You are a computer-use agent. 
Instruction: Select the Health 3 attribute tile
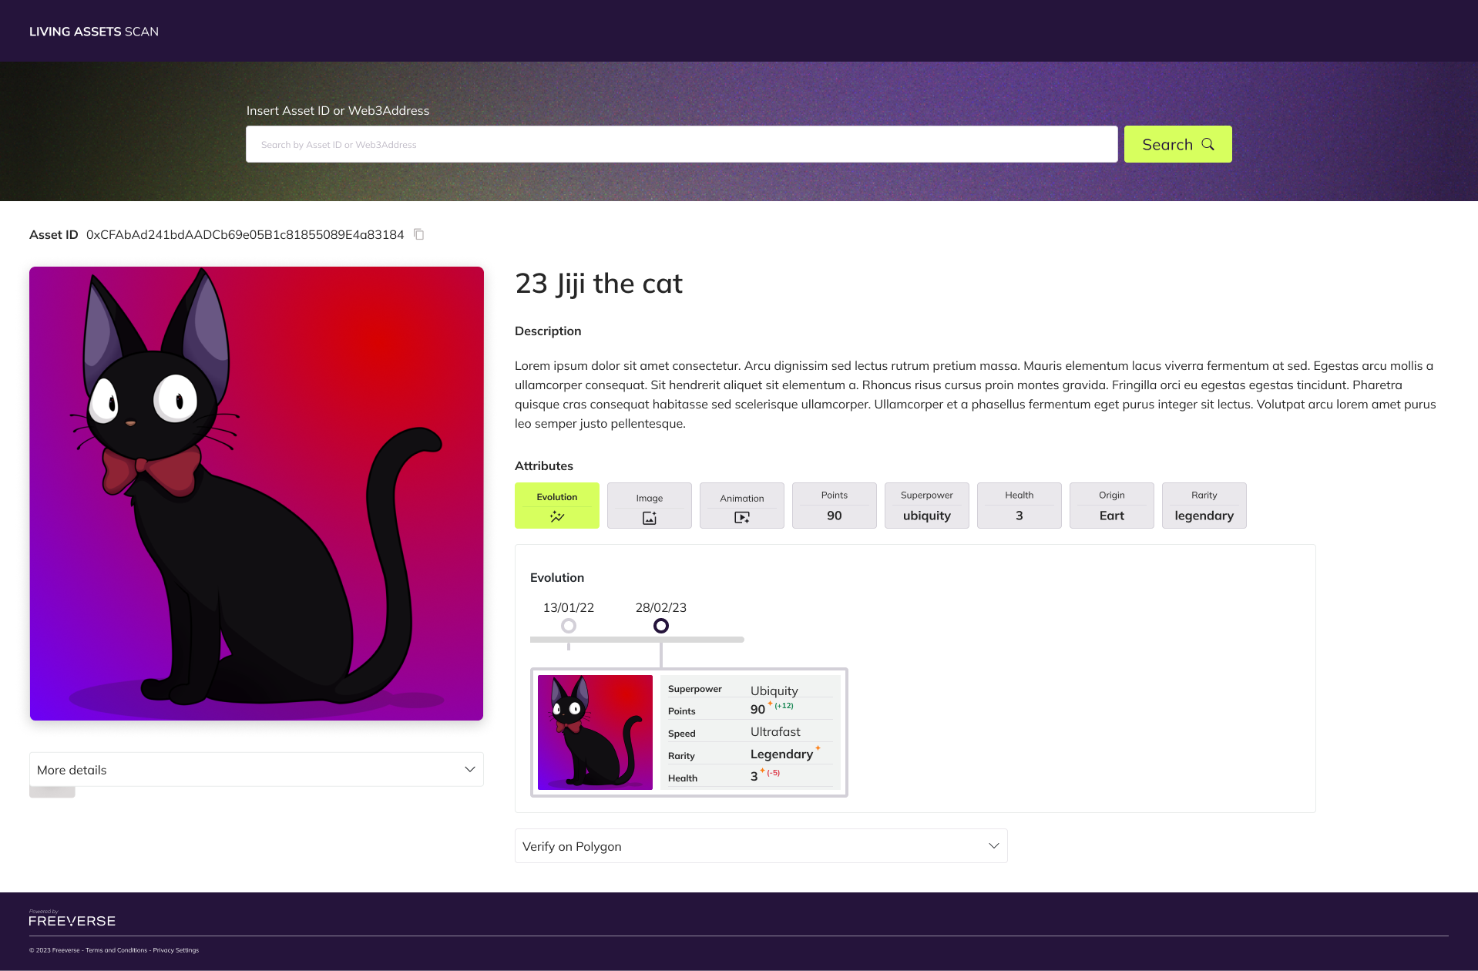tap(1019, 506)
